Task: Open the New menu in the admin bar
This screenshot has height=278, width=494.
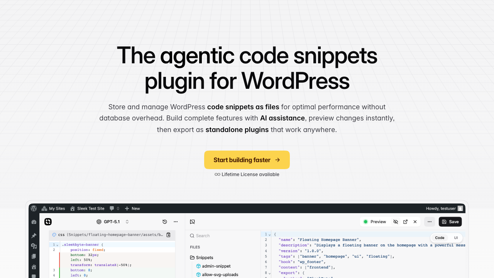Action: coord(132,208)
